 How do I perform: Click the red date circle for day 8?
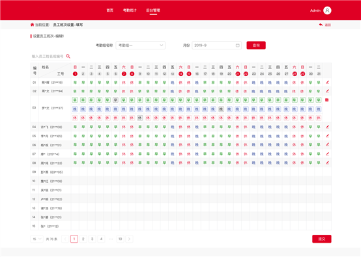pyautogui.click(x=132, y=74)
